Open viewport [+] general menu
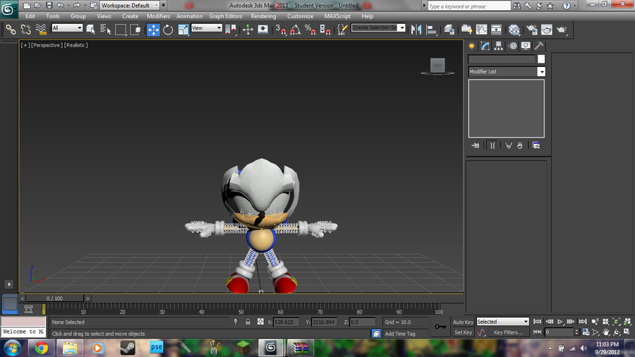 click(25, 45)
